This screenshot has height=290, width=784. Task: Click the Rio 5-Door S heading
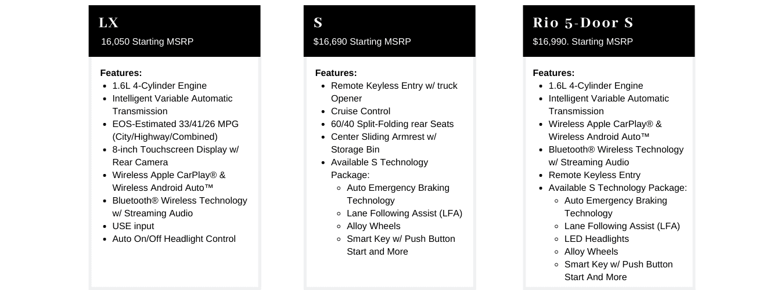pos(583,23)
